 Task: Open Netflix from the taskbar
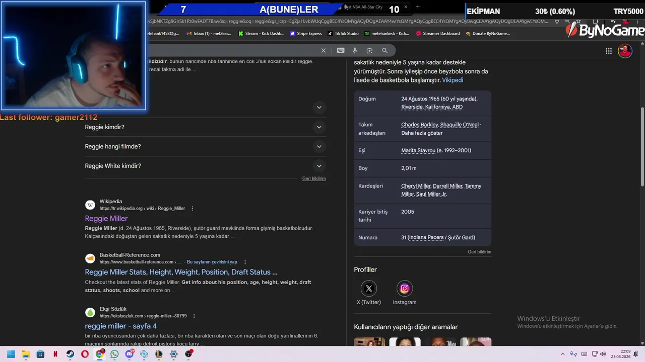click(55, 354)
